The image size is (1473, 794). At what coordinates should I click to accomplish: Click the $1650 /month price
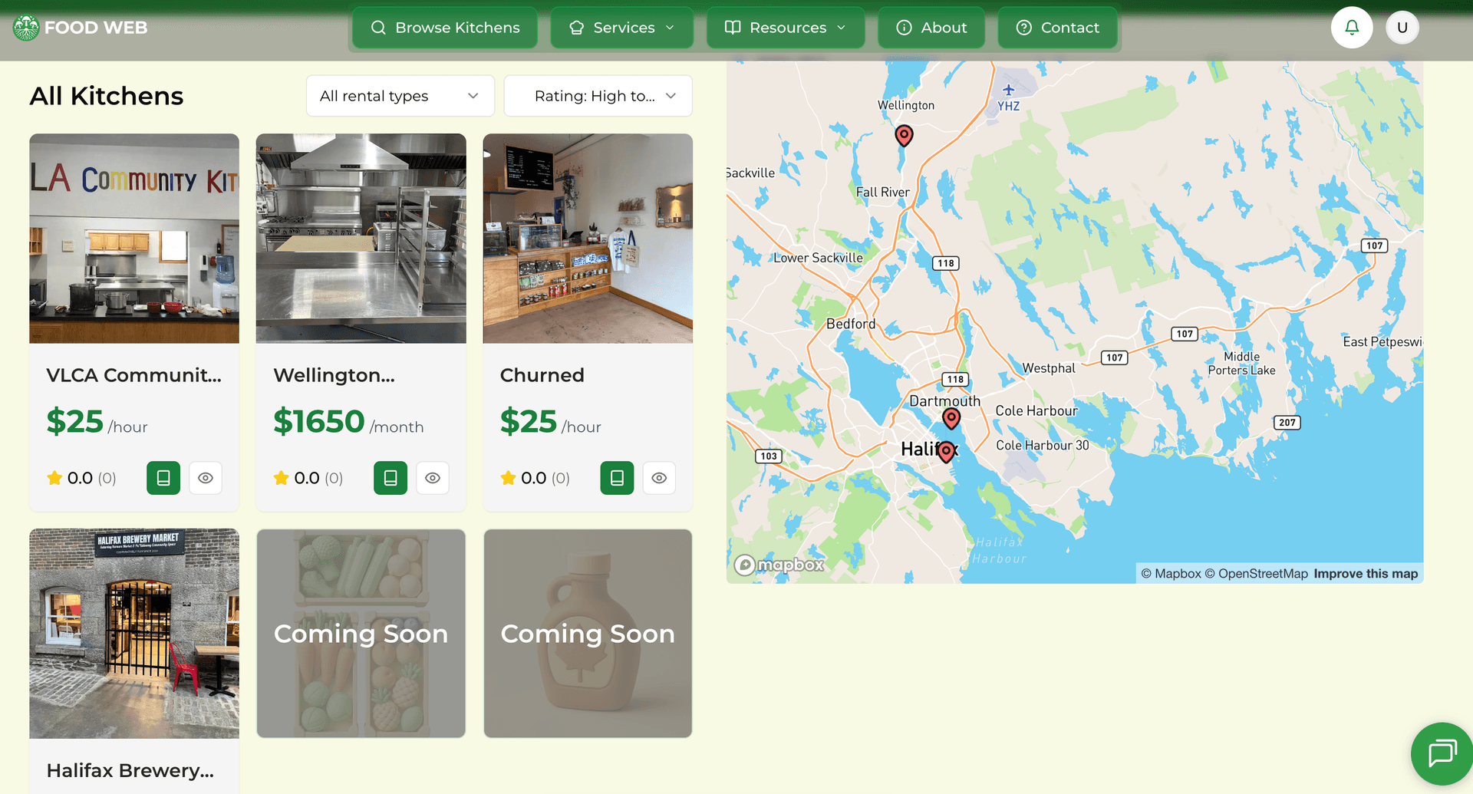[x=348, y=422]
